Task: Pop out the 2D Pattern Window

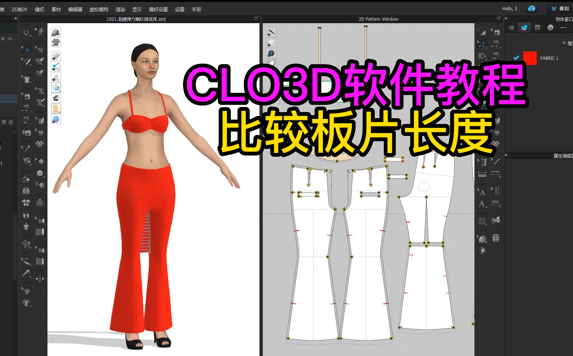Action: click(499, 18)
